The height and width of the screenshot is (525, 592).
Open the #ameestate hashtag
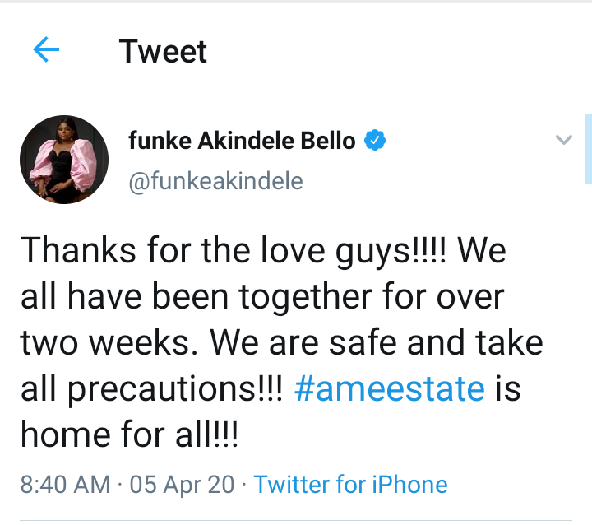[x=389, y=388]
